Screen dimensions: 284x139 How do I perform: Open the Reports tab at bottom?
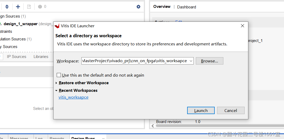(x=57, y=138)
